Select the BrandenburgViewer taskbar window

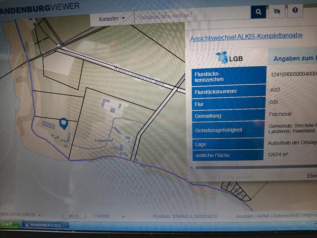coord(46,225)
